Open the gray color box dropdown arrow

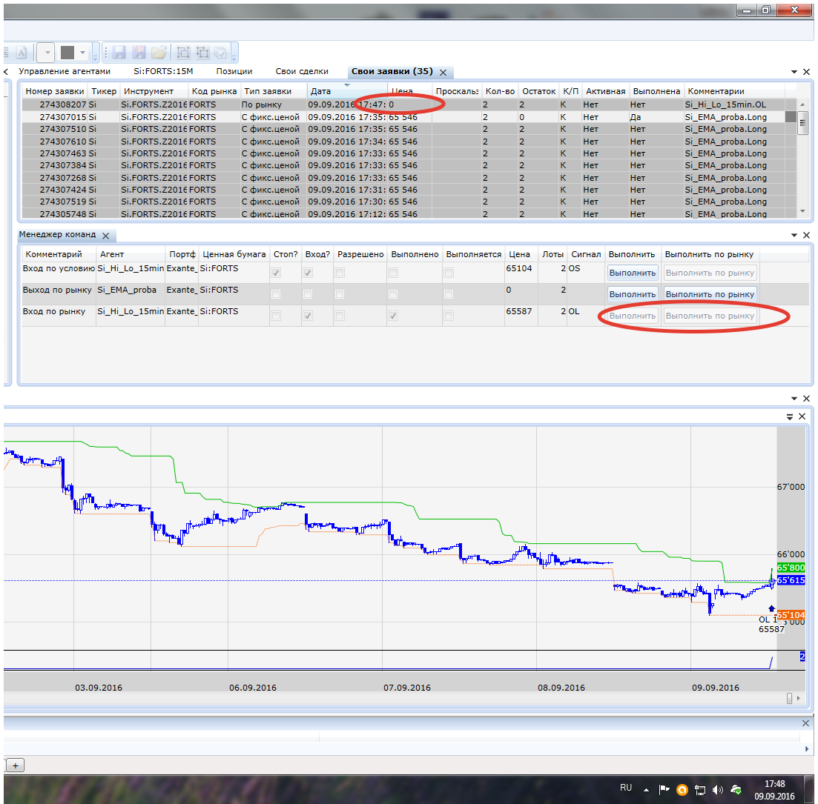(82, 53)
